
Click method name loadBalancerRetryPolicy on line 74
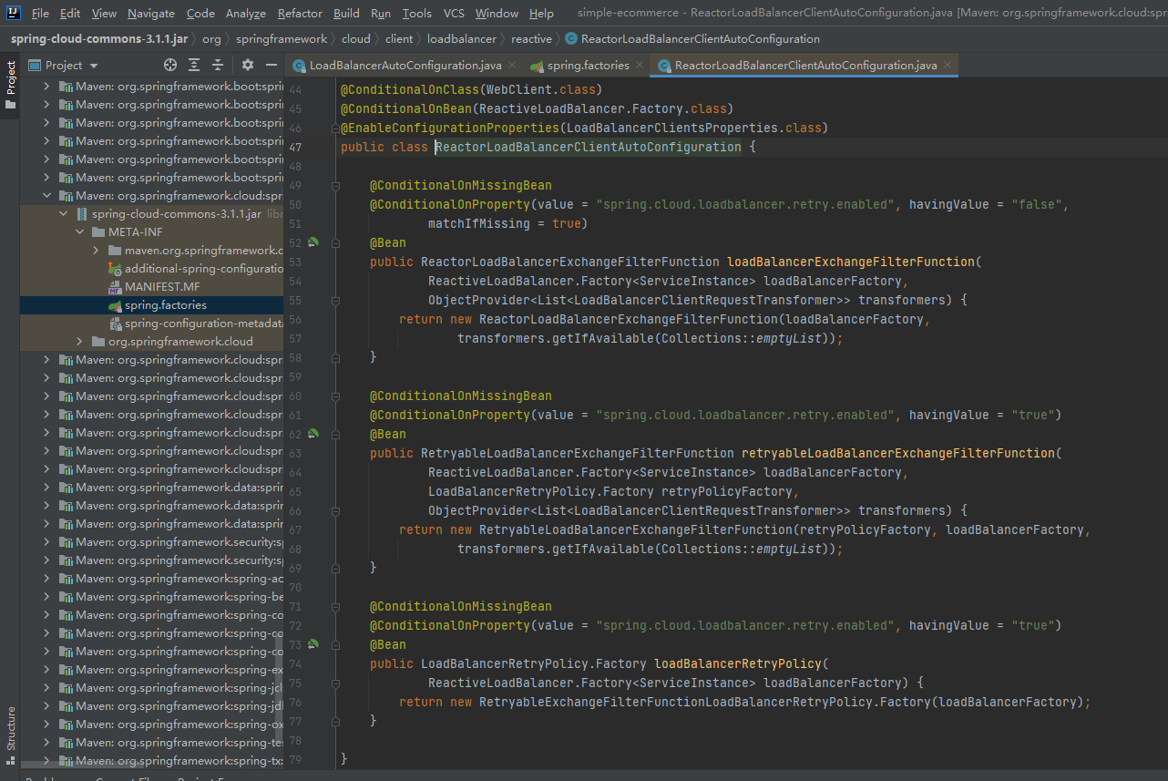coord(738,664)
